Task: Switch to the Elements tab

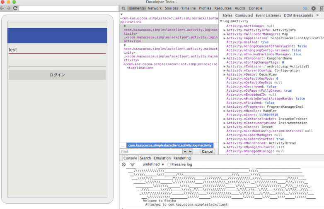Action: click(137, 8)
